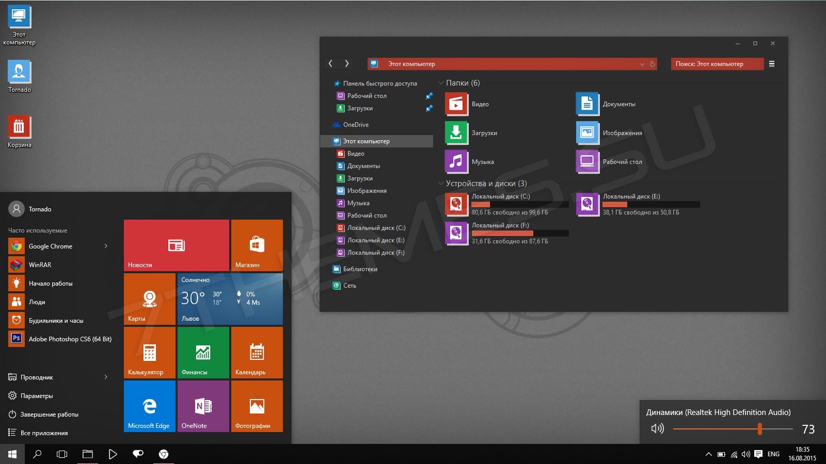
Task: Open Локальный диск (C:) drive icon
Action: pyautogui.click(x=456, y=205)
